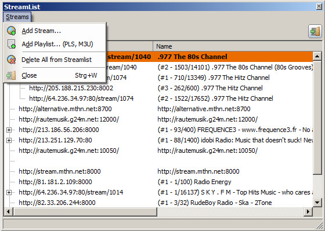325x231 pixels.
Task: Select Close menu entry with Strg+W
Action: pyautogui.click(x=55, y=75)
